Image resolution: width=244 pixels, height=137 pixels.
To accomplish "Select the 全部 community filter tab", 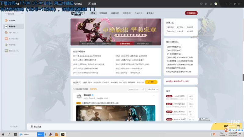I will pyautogui.click(x=85, y=82).
